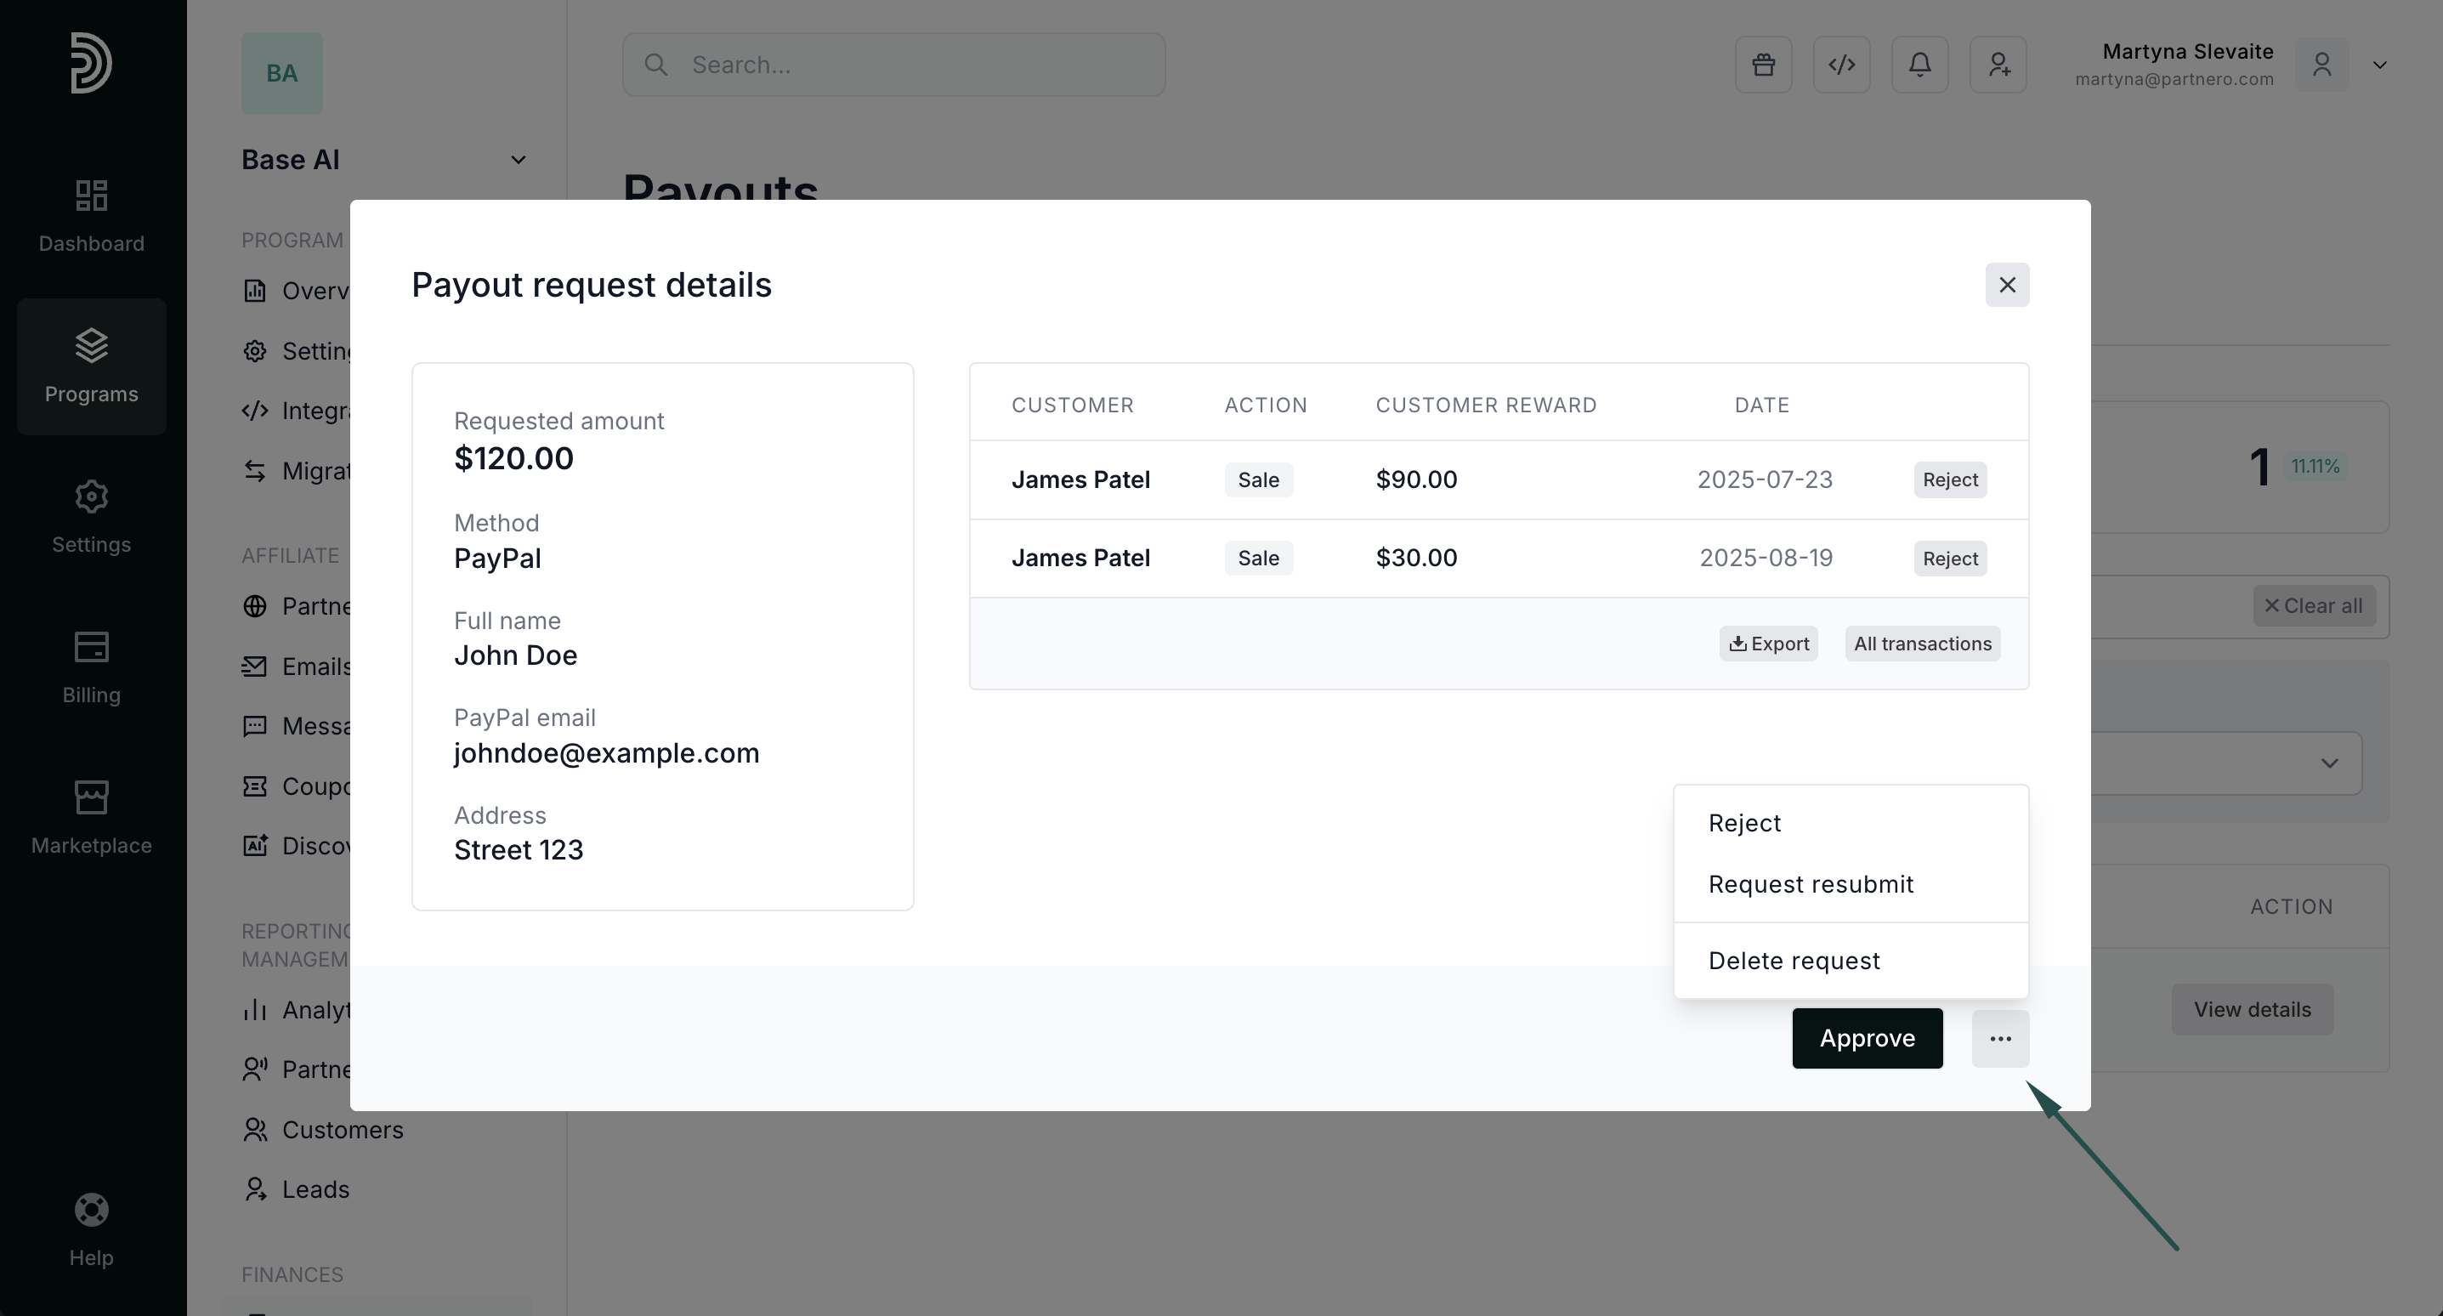Reject the $90.00 James Patel transaction
This screenshot has height=1316, width=2443.
[1949, 479]
